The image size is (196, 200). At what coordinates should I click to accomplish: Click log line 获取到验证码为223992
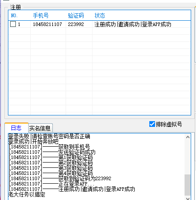click(x=60, y=178)
